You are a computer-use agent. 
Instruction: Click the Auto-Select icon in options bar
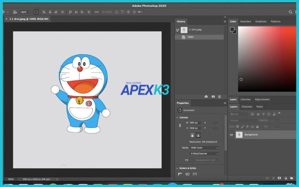[15, 12]
